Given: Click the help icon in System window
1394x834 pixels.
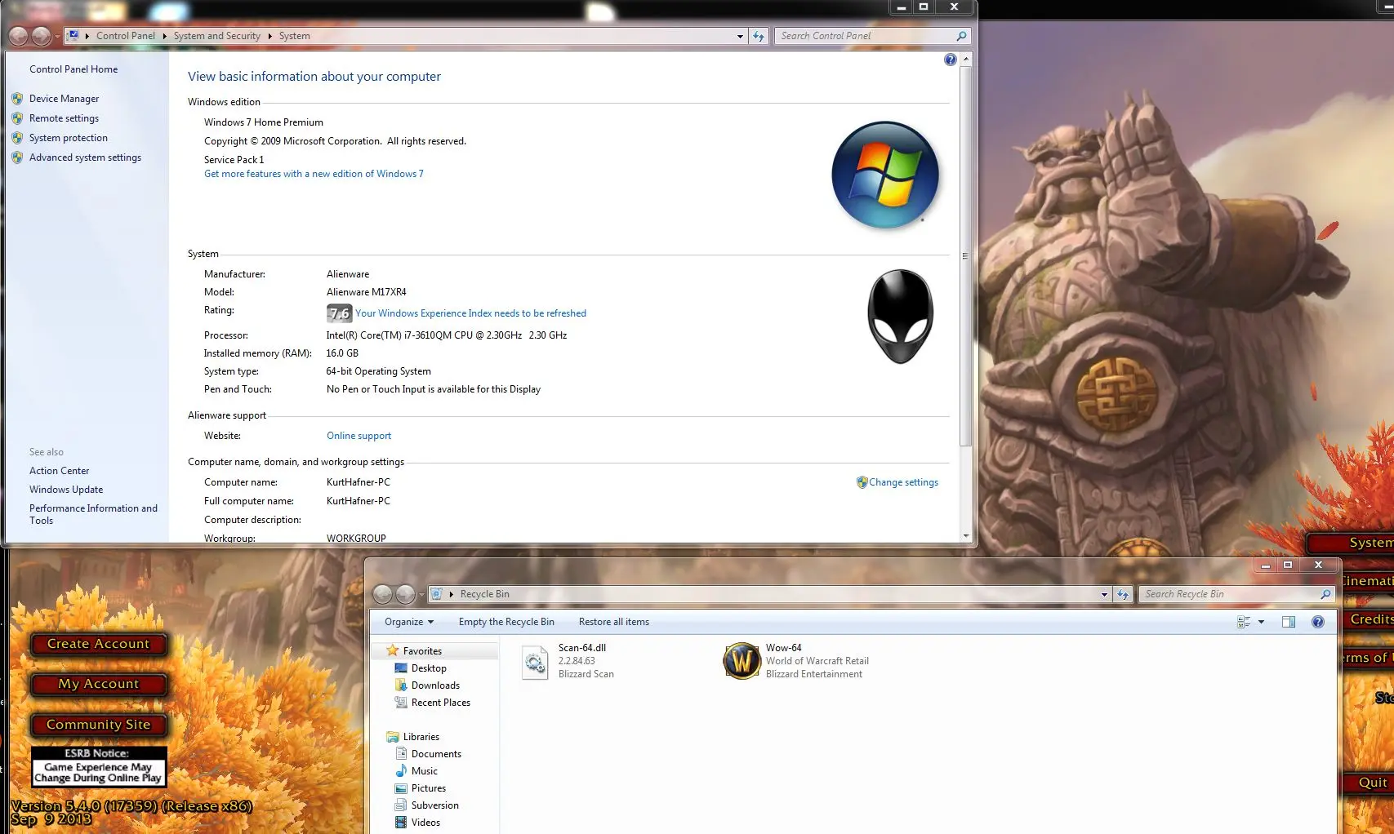Looking at the screenshot, I should (950, 60).
